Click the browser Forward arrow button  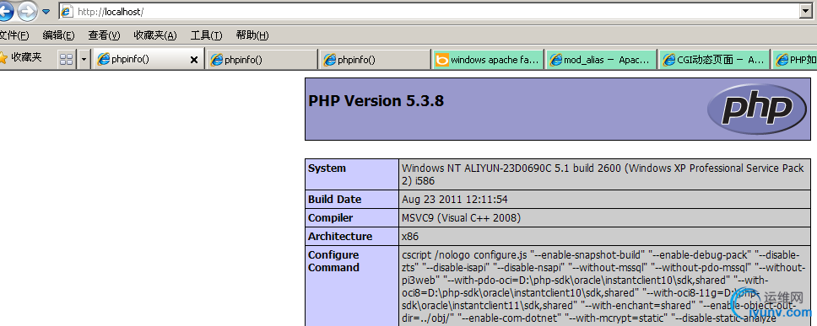pos(27,12)
